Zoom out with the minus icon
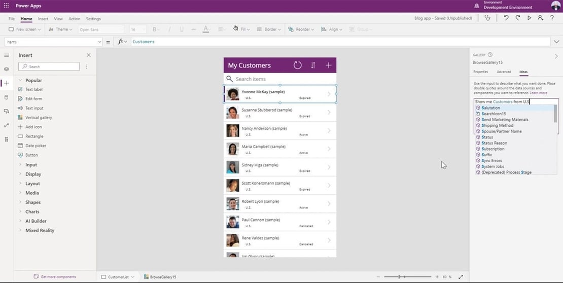 [378, 277]
